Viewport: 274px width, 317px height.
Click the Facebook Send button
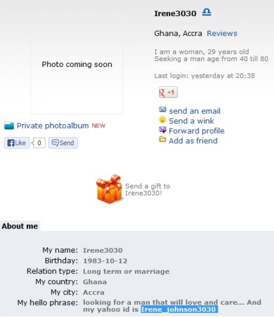(x=63, y=143)
